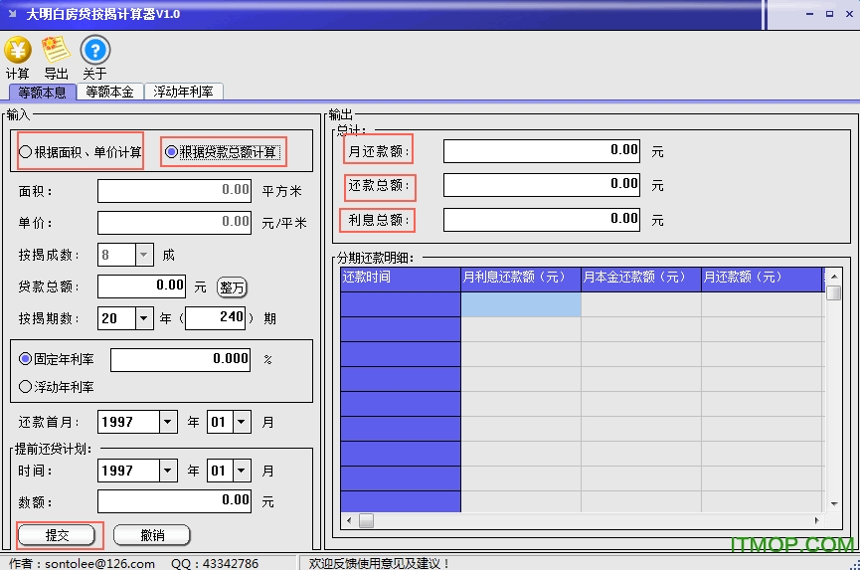
Task: Click the app icon in the title bar
Action: pyautogui.click(x=12, y=14)
